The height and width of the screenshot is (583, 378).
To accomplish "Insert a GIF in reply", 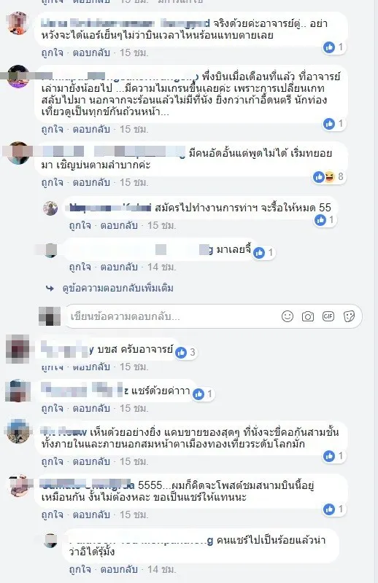I will point(328,316).
